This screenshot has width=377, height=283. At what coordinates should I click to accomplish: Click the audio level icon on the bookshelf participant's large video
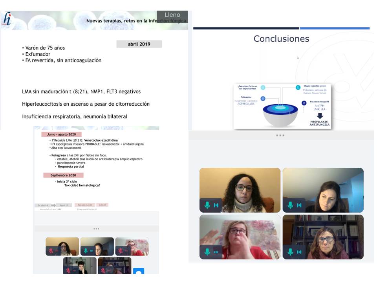click(299, 252)
